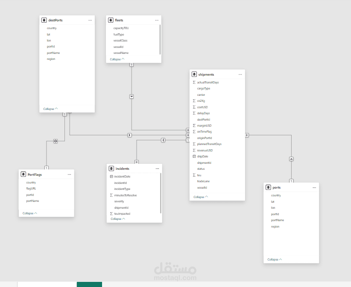Select the incidents table icon
Viewport: 351px width, 287px height.
[x=111, y=169]
